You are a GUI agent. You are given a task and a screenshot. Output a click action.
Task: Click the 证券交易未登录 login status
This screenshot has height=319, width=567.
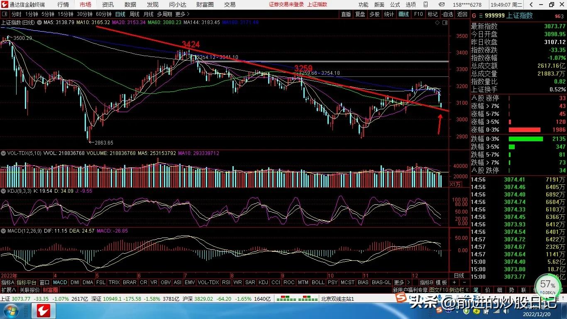pos(286,5)
